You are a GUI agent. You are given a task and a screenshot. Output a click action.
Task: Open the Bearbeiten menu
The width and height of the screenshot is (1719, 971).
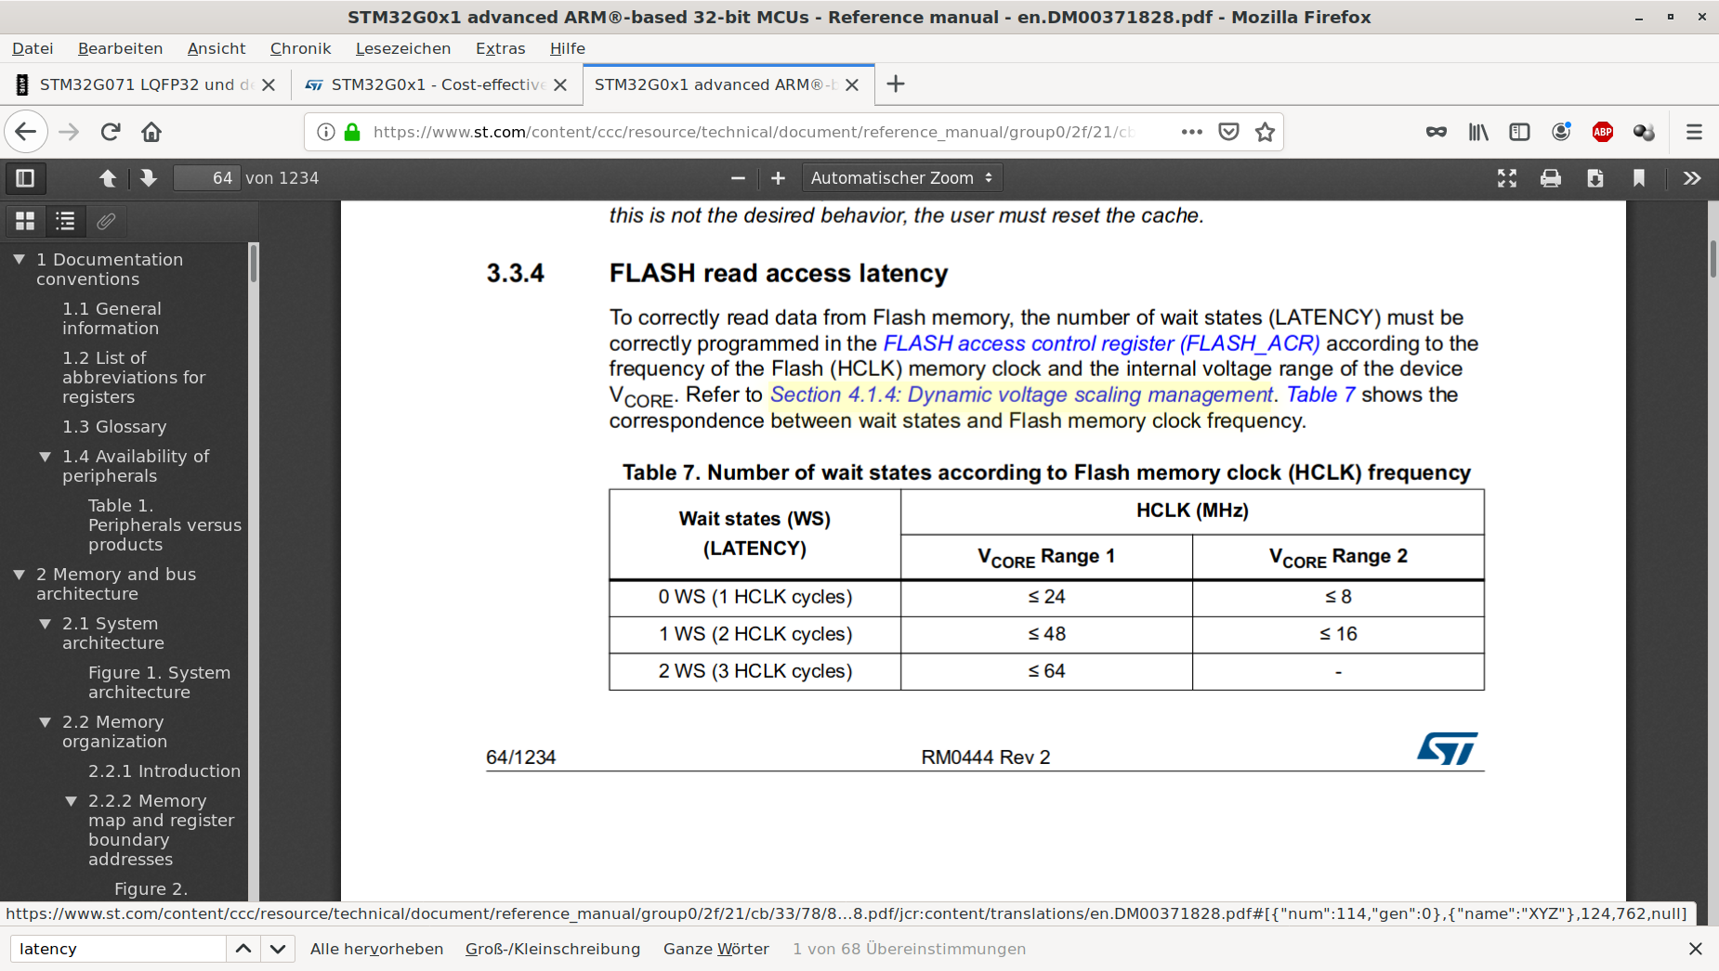(120, 48)
